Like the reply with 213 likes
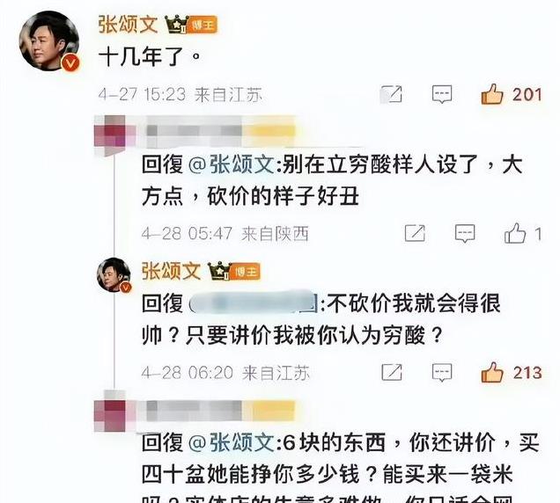 (492, 373)
